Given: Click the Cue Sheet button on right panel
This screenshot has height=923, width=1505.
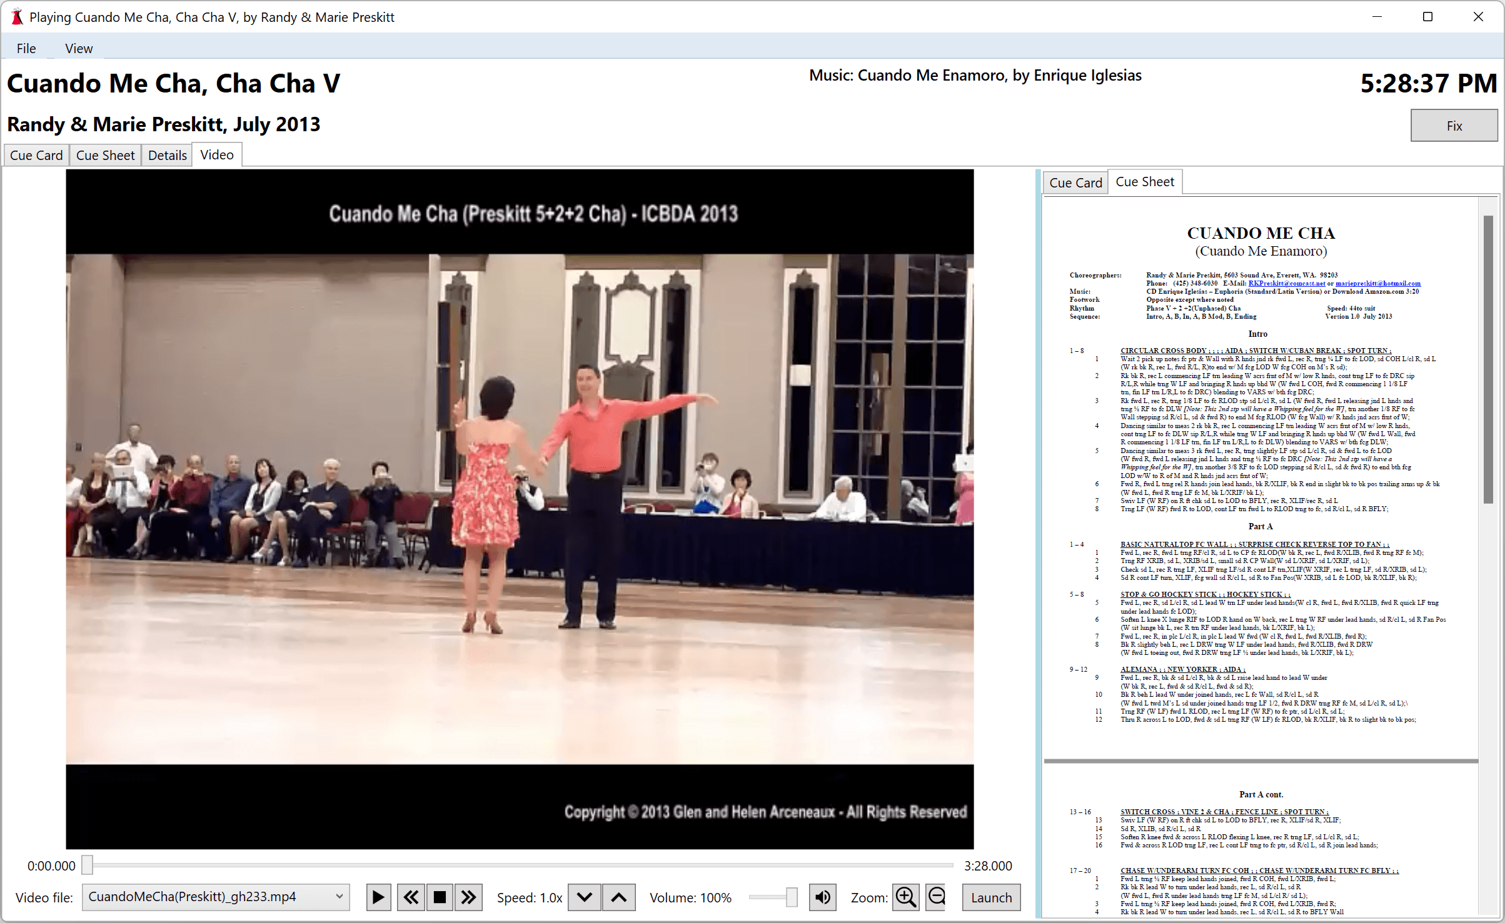Looking at the screenshot, I should point(1143,182).
